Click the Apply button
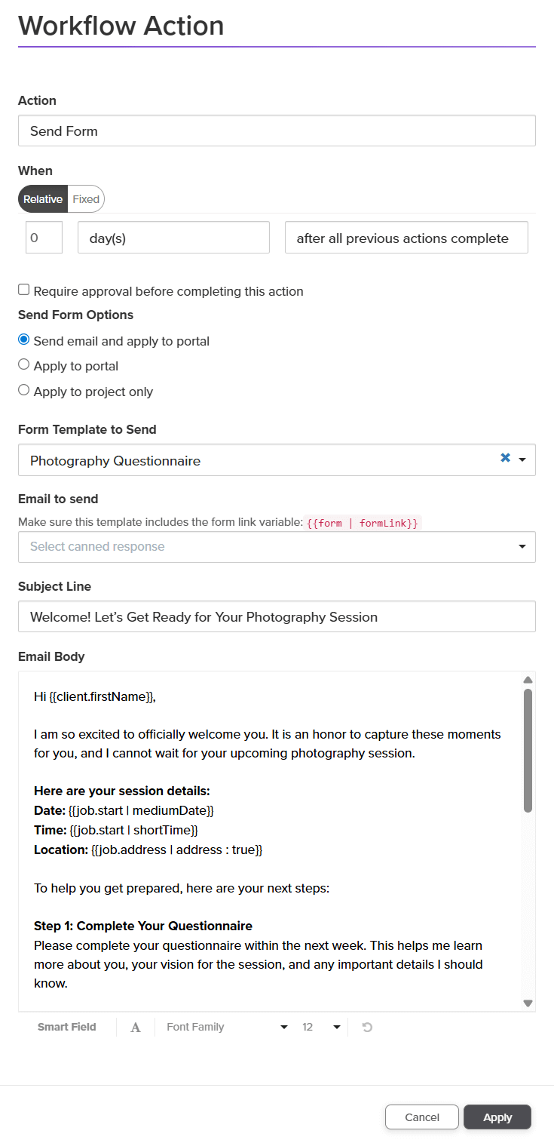 click(497, 1117)
